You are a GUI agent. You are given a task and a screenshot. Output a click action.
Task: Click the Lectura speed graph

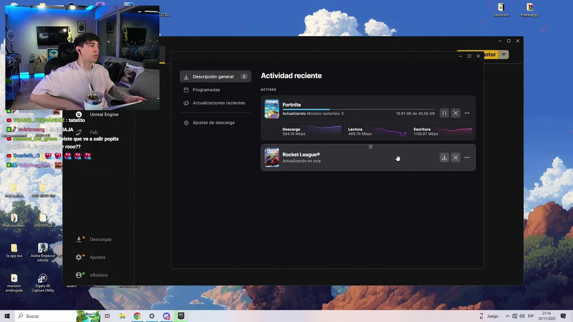[390, 131]
